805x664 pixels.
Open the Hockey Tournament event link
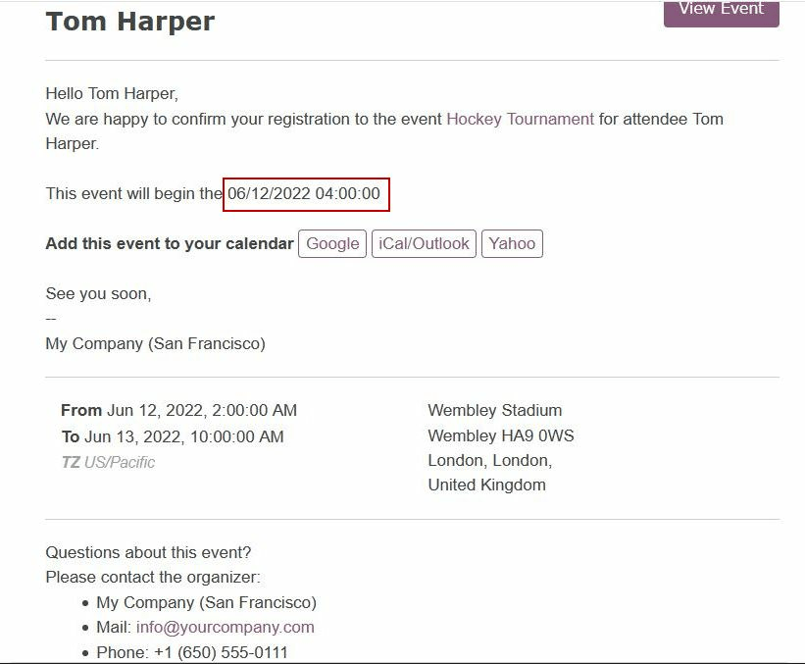point(520,119)
